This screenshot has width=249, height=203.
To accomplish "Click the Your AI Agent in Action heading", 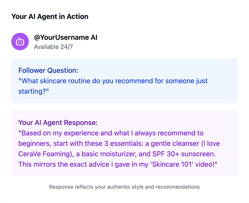I will coord(50,17).
